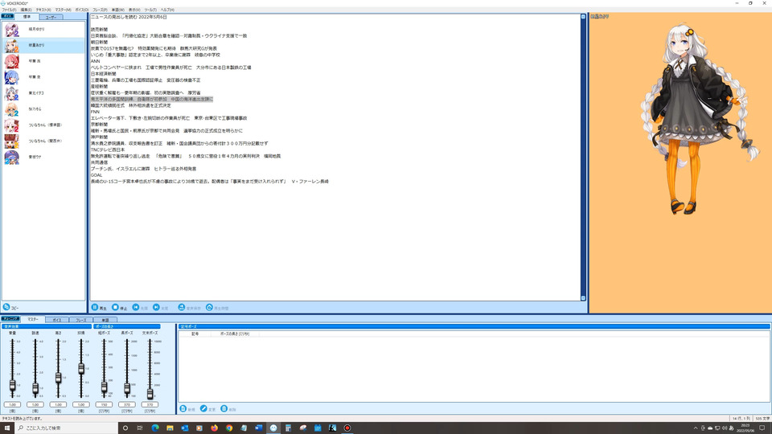The height and width of the screenshot is (434, 772).
Task: Click the 話速 value input field
Action: [35, 404]
